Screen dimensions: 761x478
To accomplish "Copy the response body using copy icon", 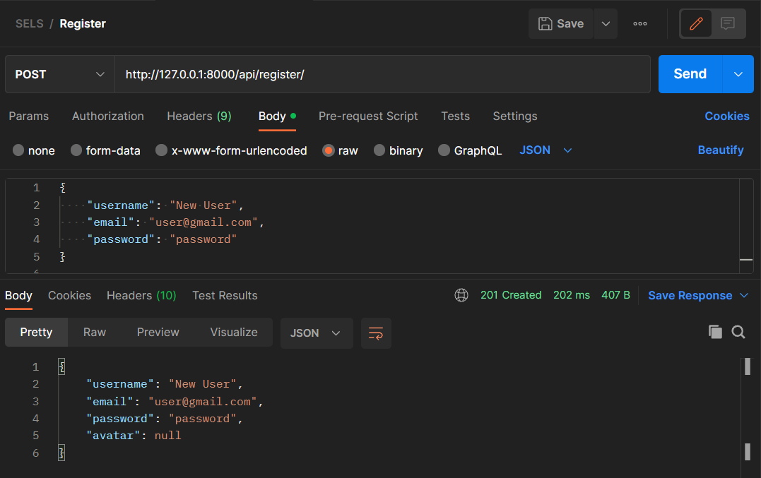I will (x=714, y=332).
